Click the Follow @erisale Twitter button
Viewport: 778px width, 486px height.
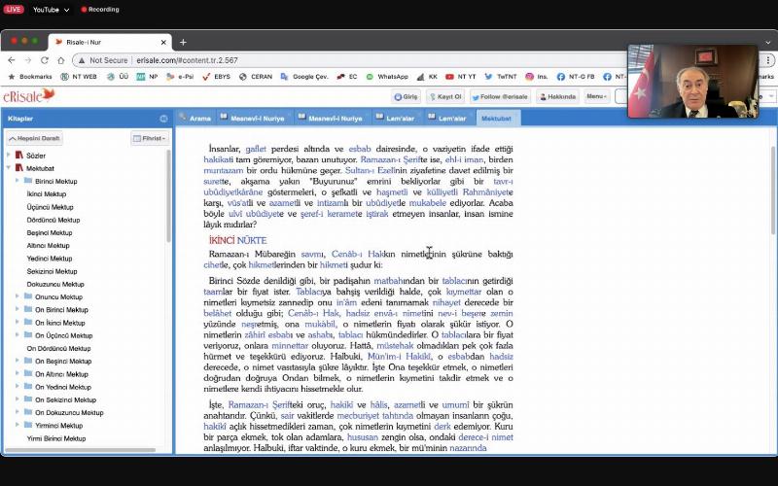click(500, 96)
